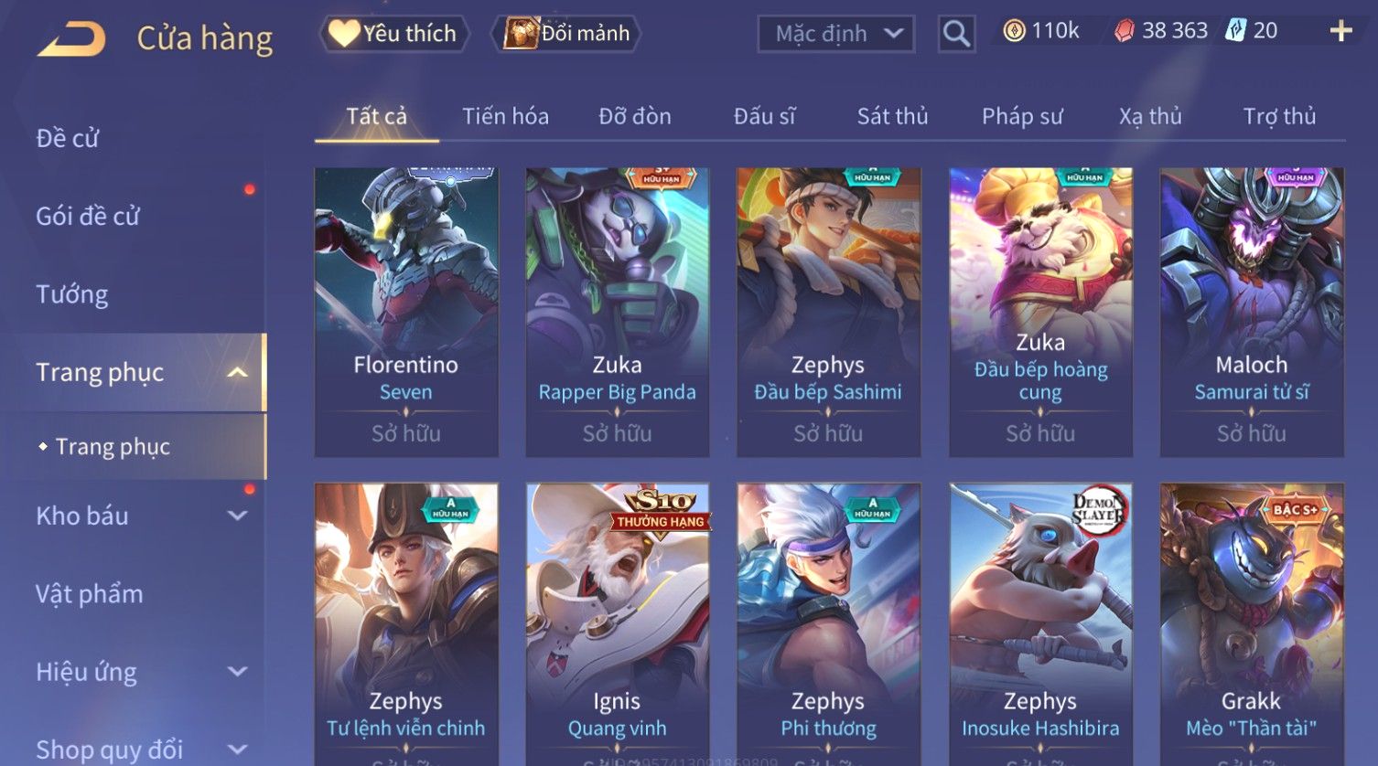
Task: Tap the back arrow icon
Action: click(71, 38)
